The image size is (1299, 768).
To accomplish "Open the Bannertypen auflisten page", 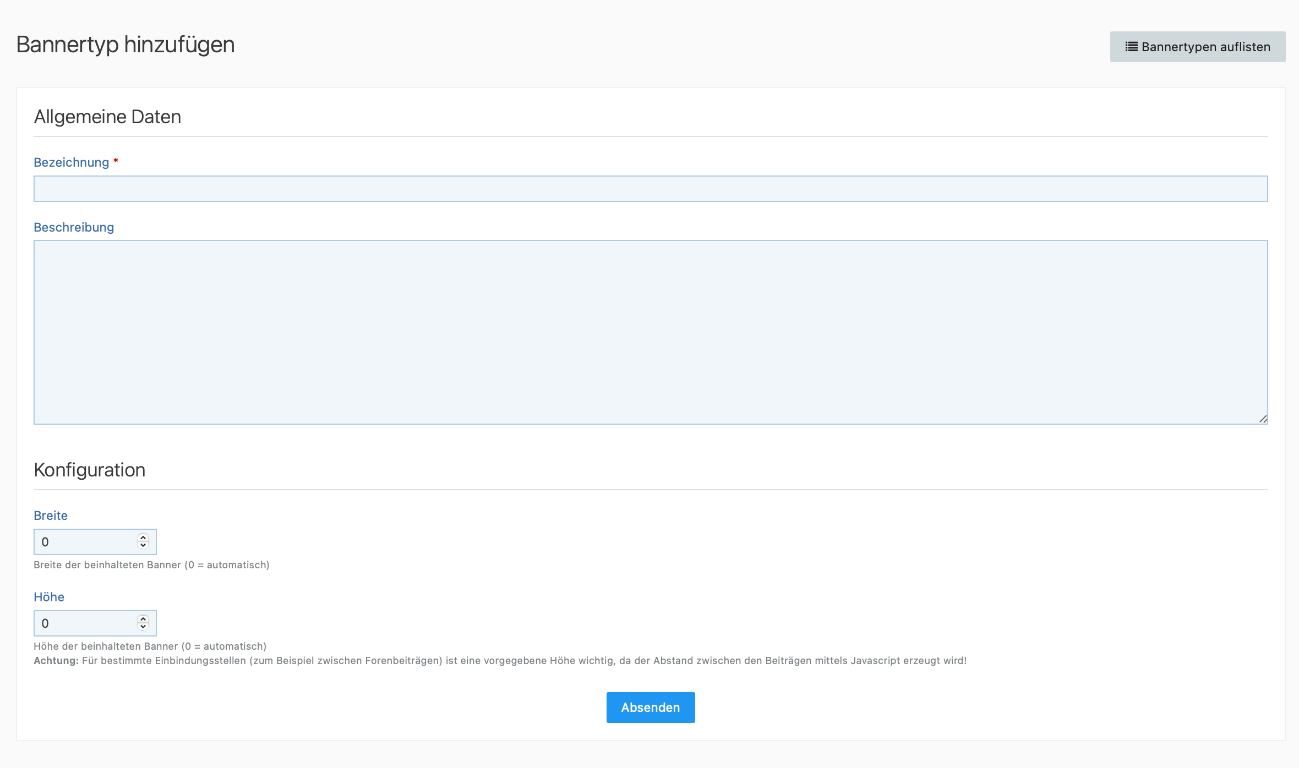I will tap(1205, 47).
